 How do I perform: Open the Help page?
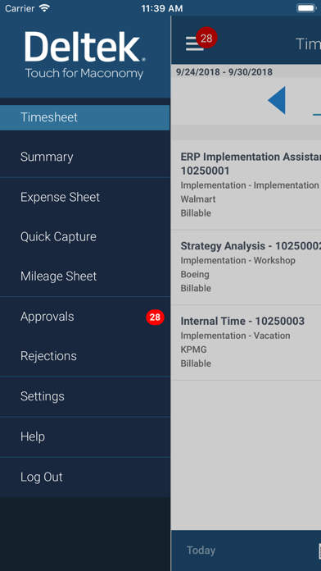84,436
